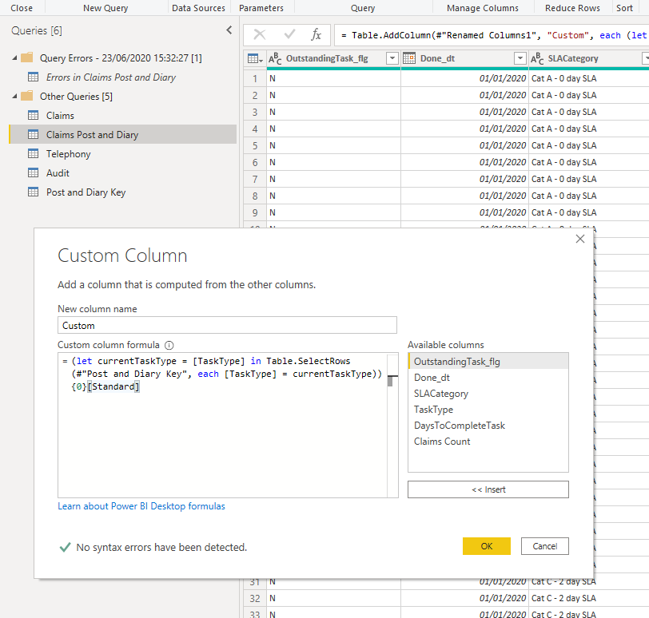Open Done_dt column filter dropdown
Screen dimensions: 649x618
point(520,58)
